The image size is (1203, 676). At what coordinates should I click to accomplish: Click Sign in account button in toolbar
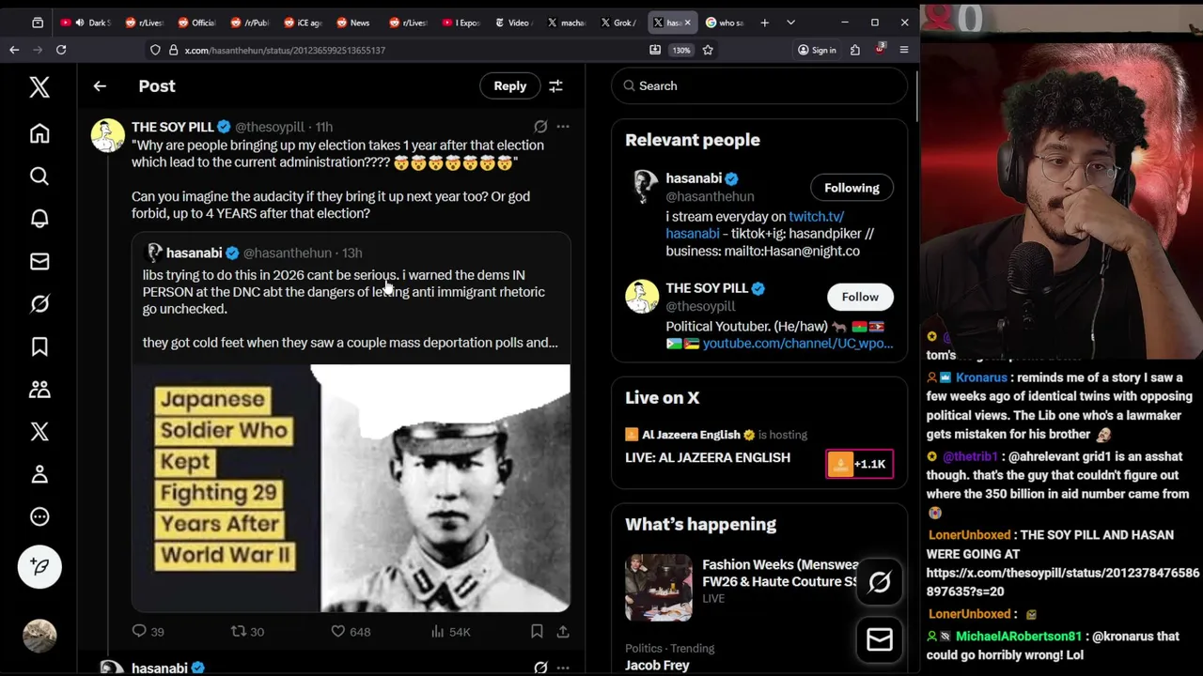coord(817,50)
